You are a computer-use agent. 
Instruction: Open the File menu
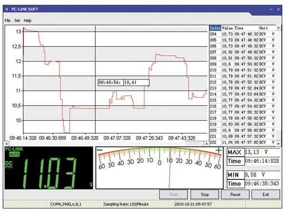click(x=8, y=20)
